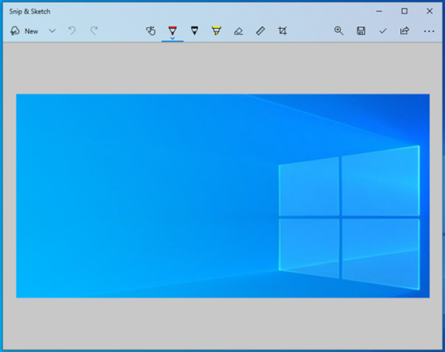This screenshot has width=445, height=352.
Task: Open the Zoom control
Action: point(338,31)
